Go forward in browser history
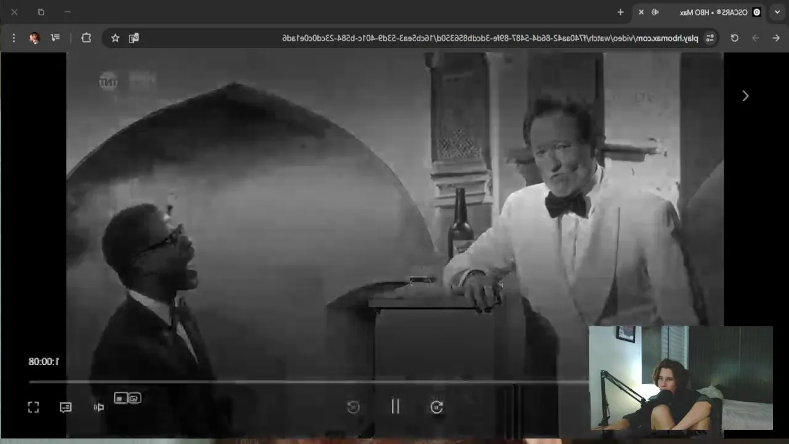 click(755, 38)
